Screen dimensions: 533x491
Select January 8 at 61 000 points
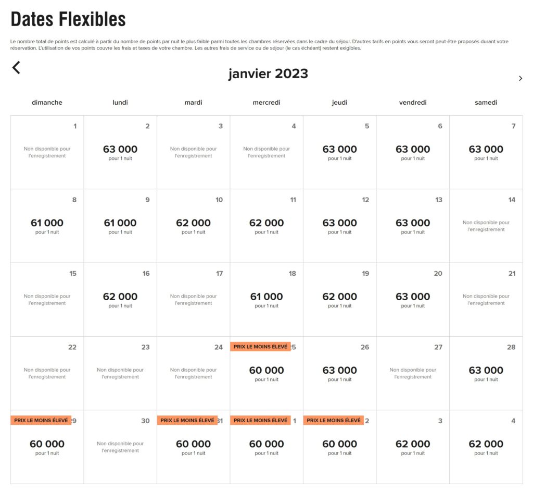pos(47,226)
